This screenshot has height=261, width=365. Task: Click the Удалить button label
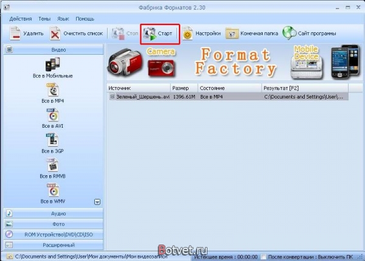33,33
